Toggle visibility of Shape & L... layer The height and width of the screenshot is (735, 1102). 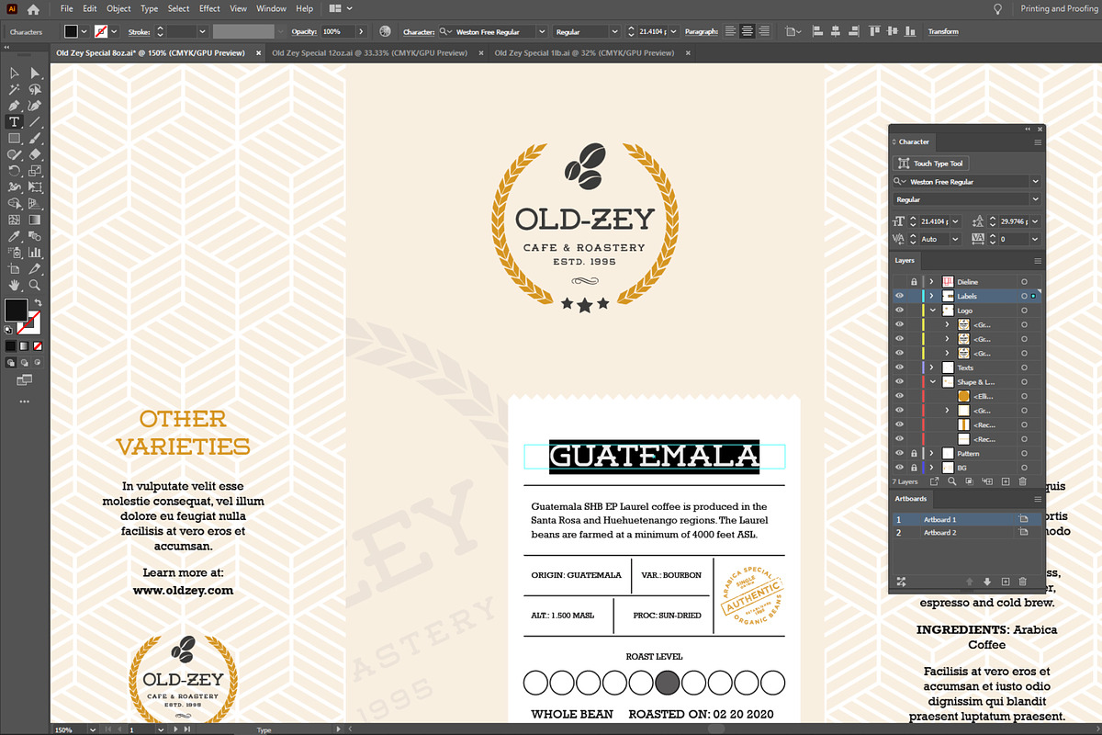coord(900,382)
